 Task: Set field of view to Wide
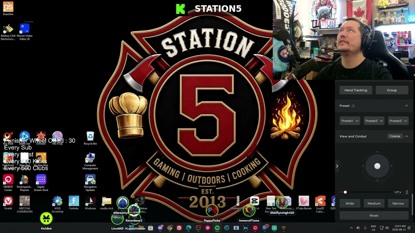(x=350, y=204)
